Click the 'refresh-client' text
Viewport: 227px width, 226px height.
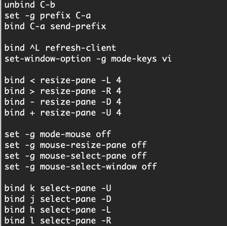tap(81, 48)
